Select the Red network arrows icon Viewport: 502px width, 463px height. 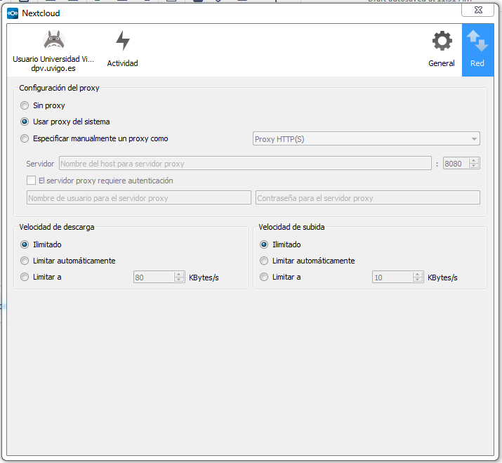[x=477, y=41]
